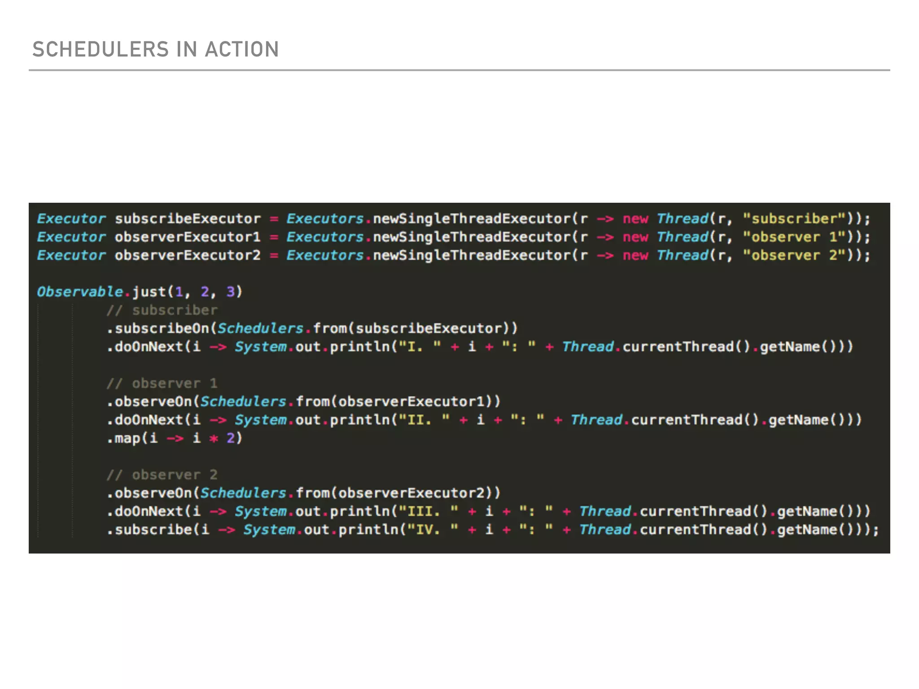
Task: Click the "subscriber" string literal
Action: 794,219
